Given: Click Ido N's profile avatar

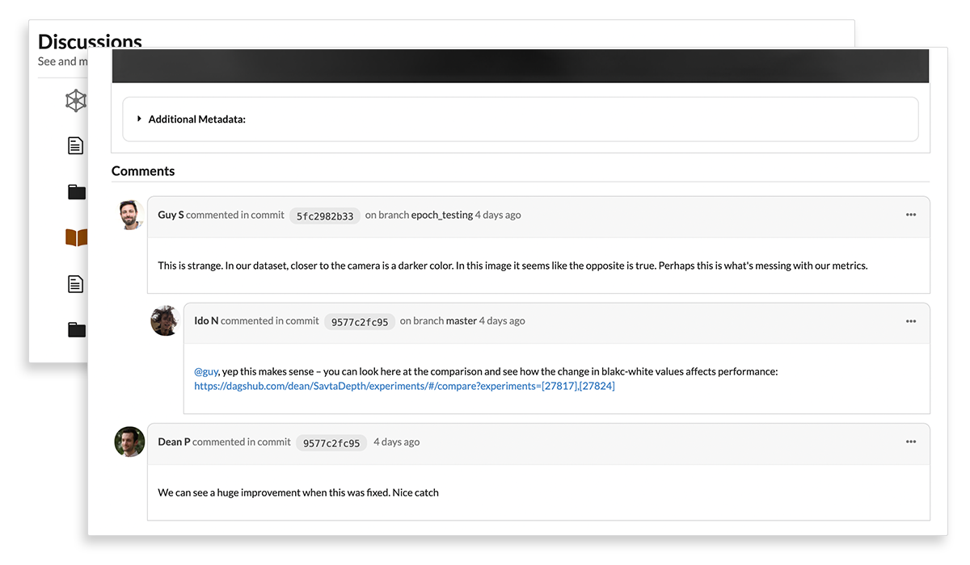Looking at the screenshot, I should point(165,320).
